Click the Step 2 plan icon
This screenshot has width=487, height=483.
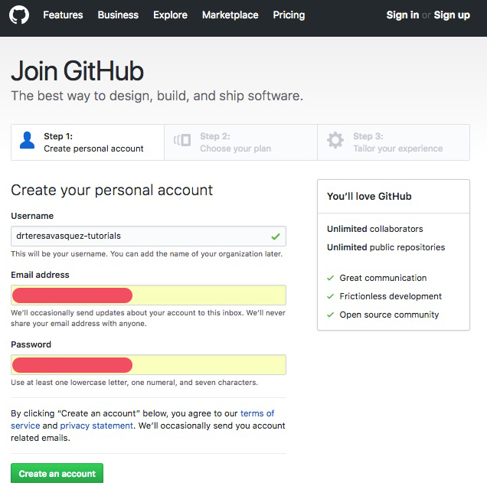tap(182, 140)
